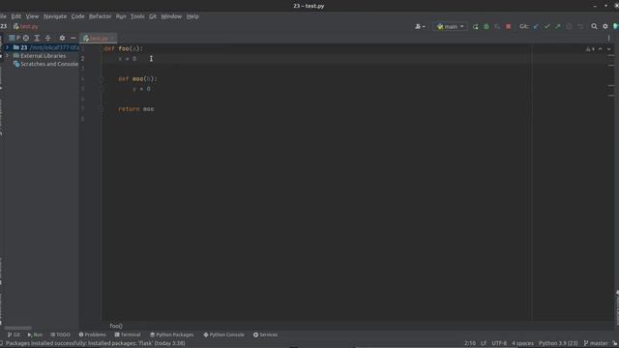Click the Git commit checkmark icon
This screenshot has width=619, height=348.
546,26
